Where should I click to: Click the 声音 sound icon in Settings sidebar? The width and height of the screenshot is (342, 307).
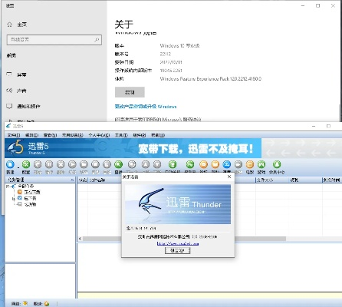9,91
